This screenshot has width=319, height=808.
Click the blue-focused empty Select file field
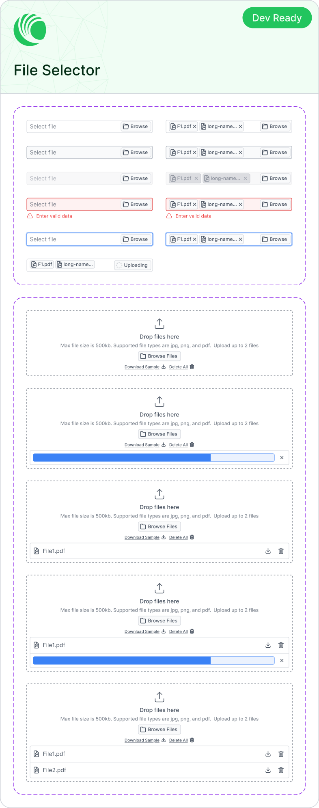[90, 239]
